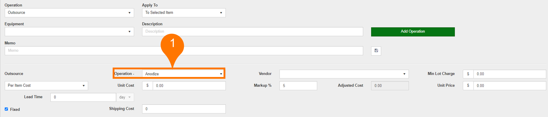Open the Operation dropdown showing Outsource
This screenshot has width=548, height=117.
(69, 13)
